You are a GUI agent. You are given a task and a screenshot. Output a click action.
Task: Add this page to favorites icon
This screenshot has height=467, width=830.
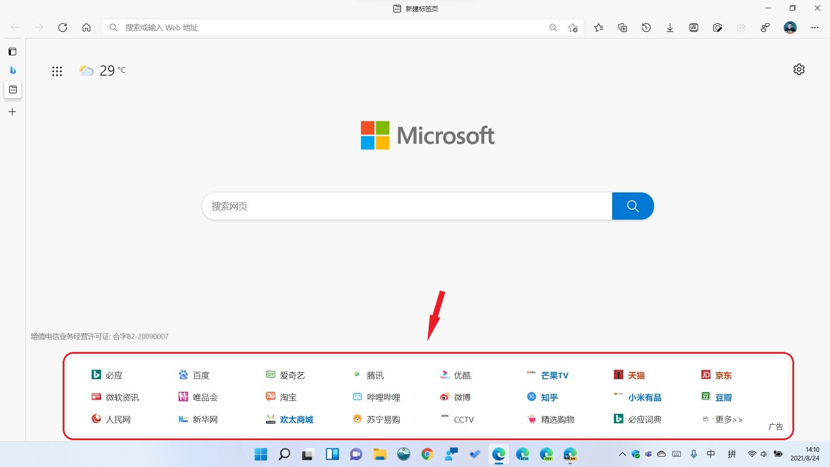[573, 28]
